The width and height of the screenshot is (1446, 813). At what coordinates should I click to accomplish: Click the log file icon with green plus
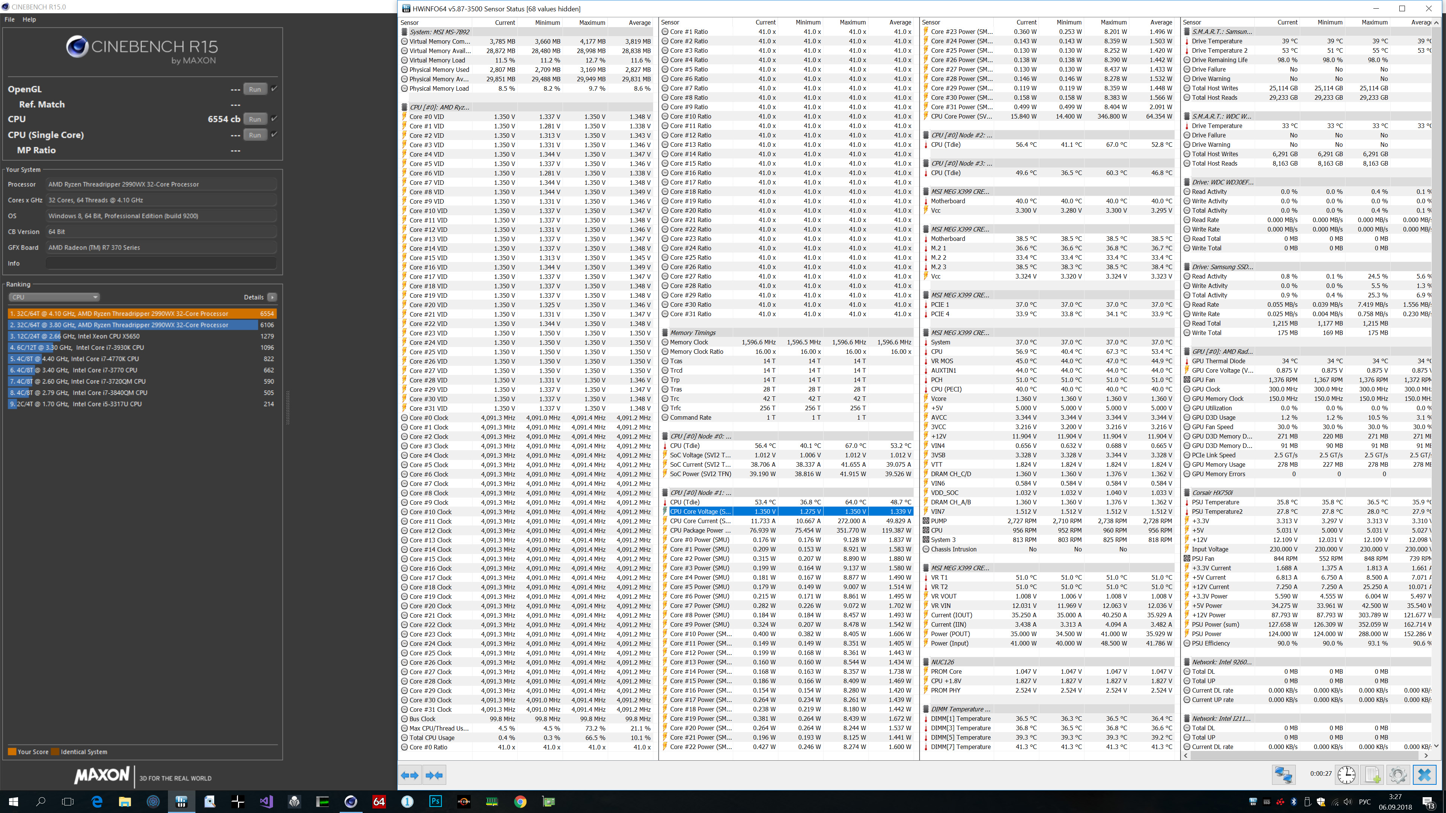pos(1373,775)
